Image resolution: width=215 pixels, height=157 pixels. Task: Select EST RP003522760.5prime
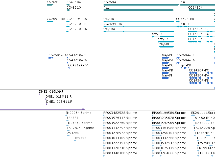(120, 123)
